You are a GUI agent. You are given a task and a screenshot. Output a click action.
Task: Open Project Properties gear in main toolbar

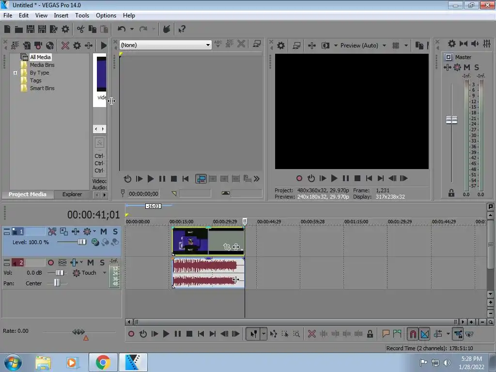(65, 29)
